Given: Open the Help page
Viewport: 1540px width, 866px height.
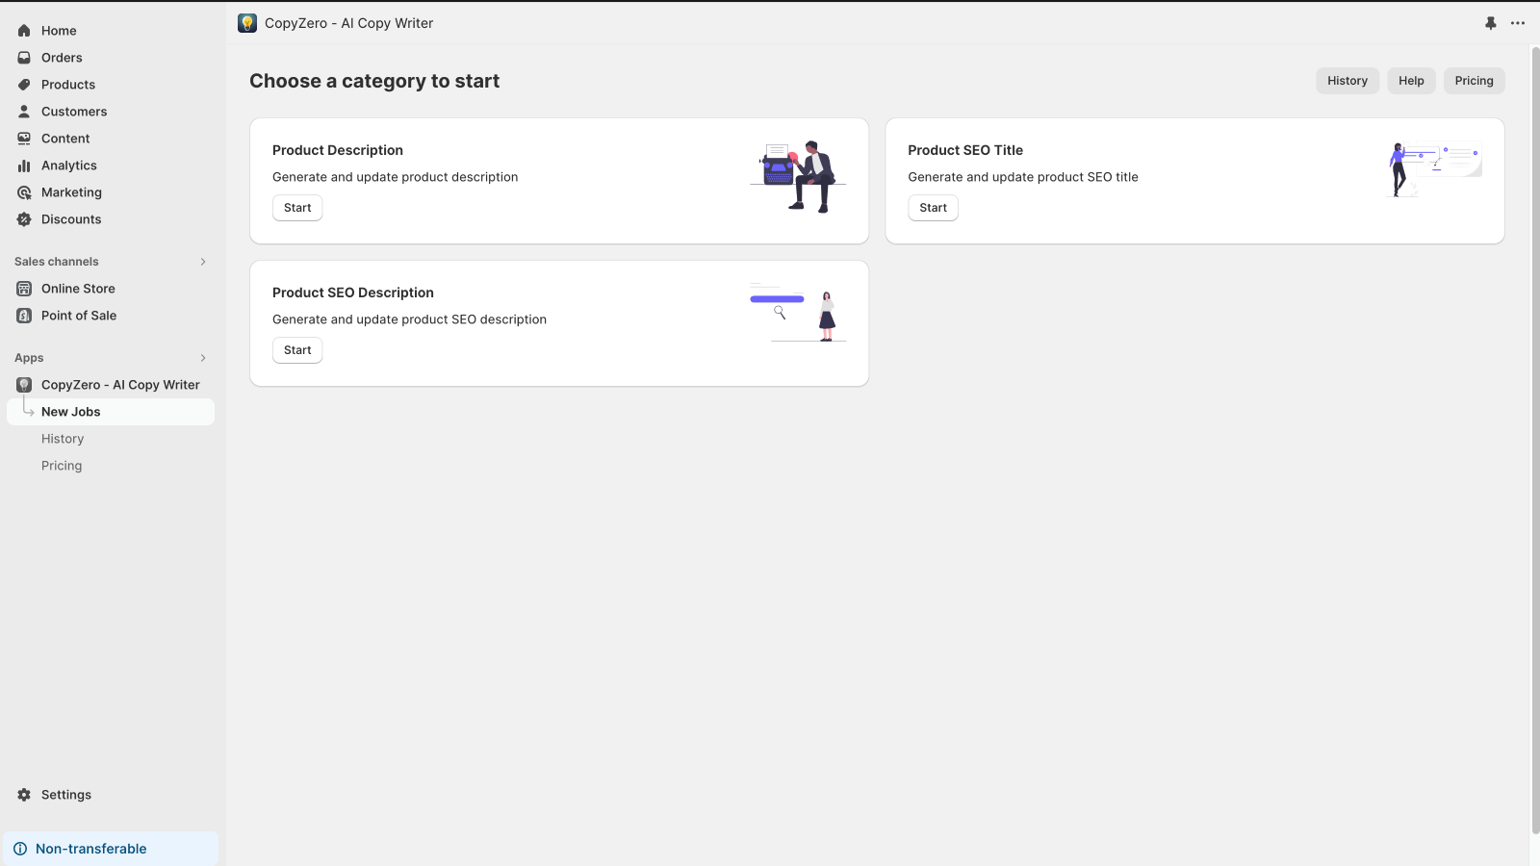Looking at the screenshot, I should point(1410,80).
